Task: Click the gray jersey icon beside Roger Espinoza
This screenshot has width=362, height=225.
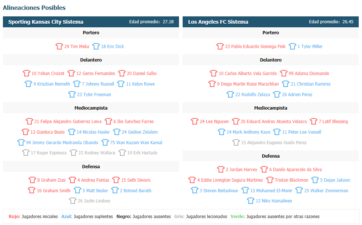Action: (x=25, y=153)
